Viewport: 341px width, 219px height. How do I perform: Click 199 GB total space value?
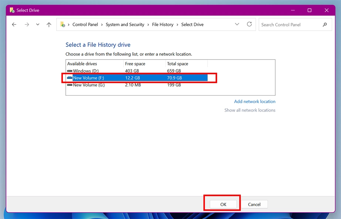[x=174, y=85]
